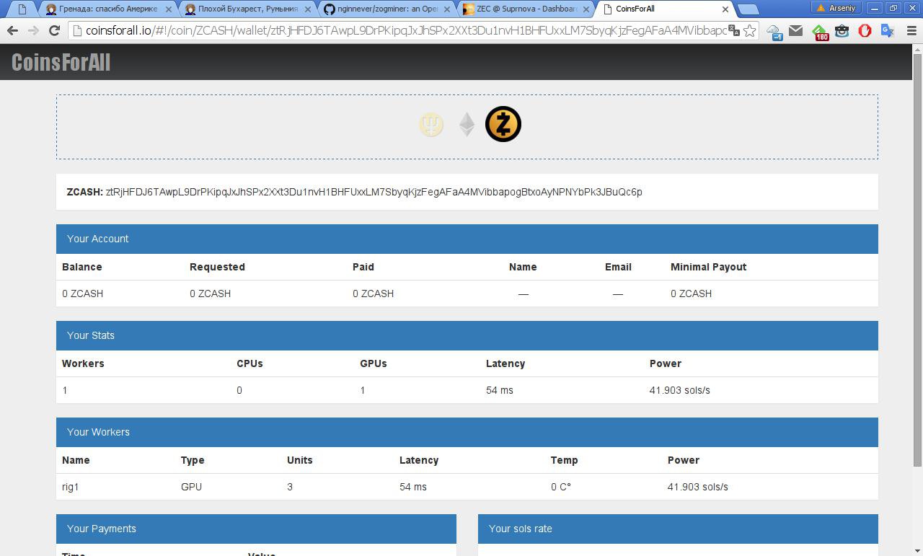The width and height of the screenshot is (923, 556).
Task: Close the CoinsForAll tab
Action: pos(725,9)
